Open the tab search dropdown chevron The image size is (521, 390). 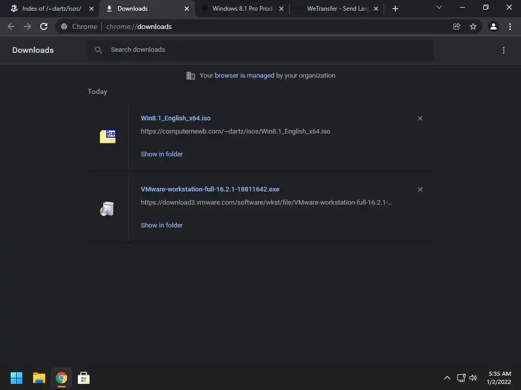coord(439,7)
